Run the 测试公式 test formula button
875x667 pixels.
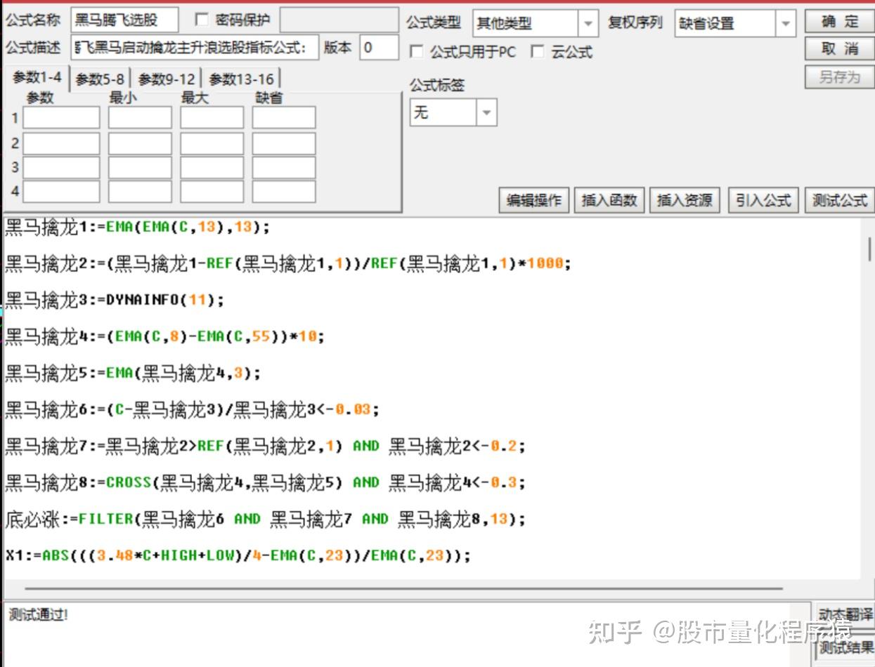(x=838, y=200)
